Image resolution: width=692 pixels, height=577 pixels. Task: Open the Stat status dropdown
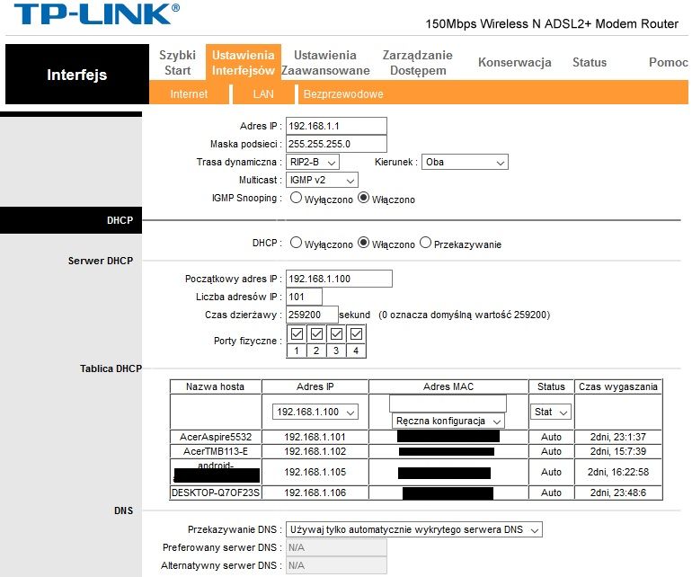click(550, 412)
